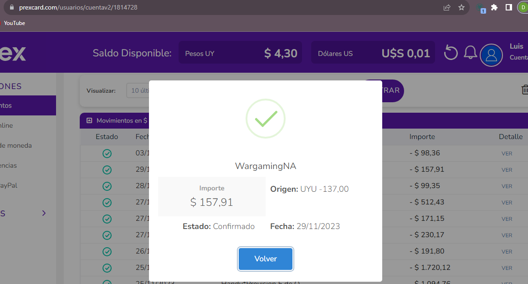
Task: Click the Volver button
Action: pos(265,259)
